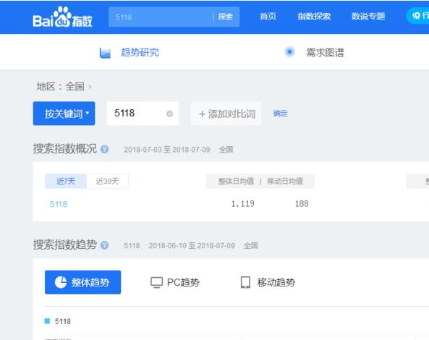The width and height of the screenshot is (429, 340).
Task: Select the 整体趋势 tab button
Action: (83, 282)
